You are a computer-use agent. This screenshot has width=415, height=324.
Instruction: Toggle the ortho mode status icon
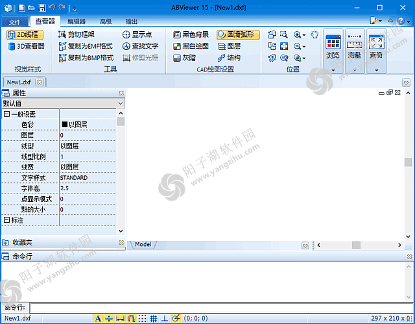[165, 318]
